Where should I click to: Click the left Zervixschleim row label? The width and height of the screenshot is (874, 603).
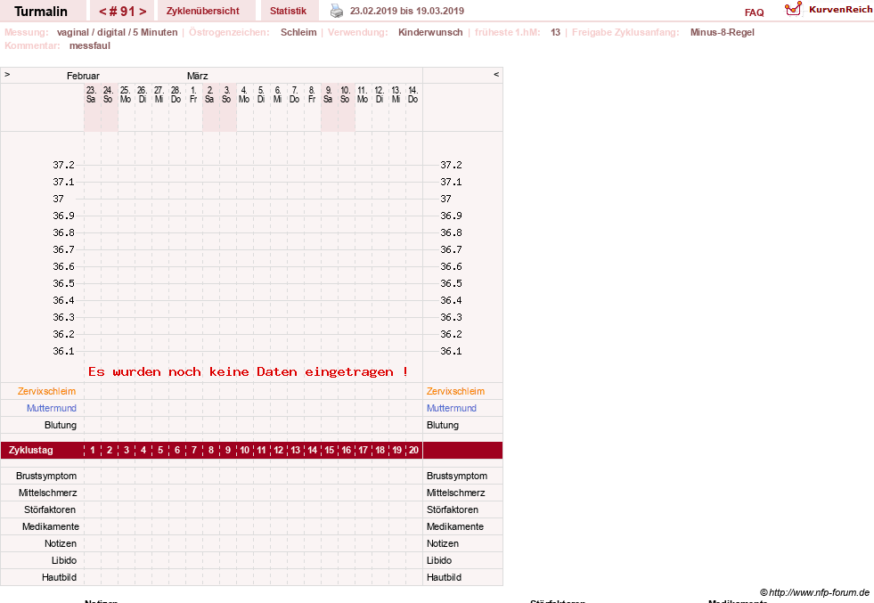(47, 391)
